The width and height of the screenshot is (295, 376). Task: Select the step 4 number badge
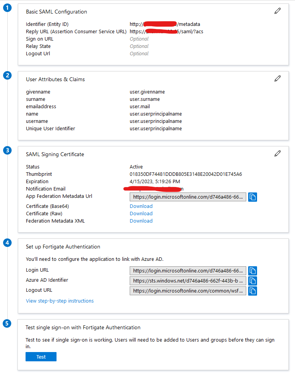(7, 243)
